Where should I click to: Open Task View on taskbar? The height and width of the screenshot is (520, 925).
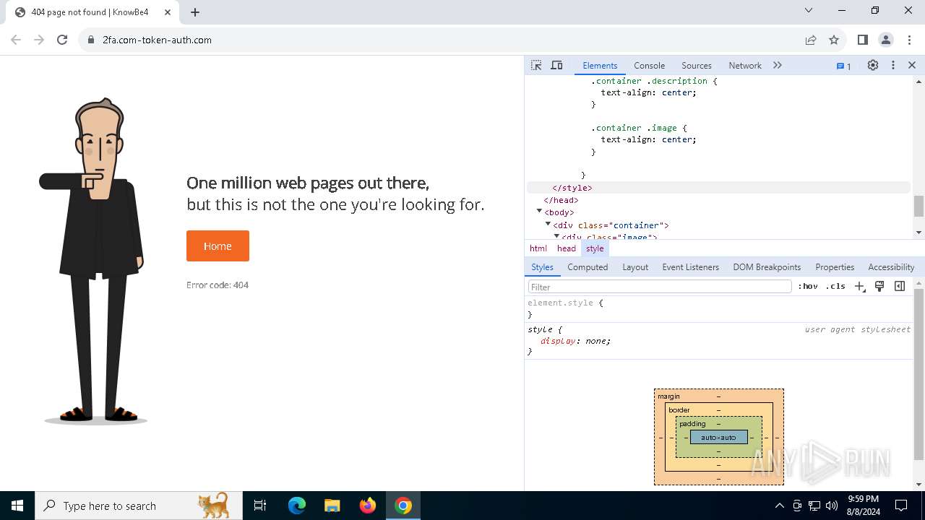point(260,506)
